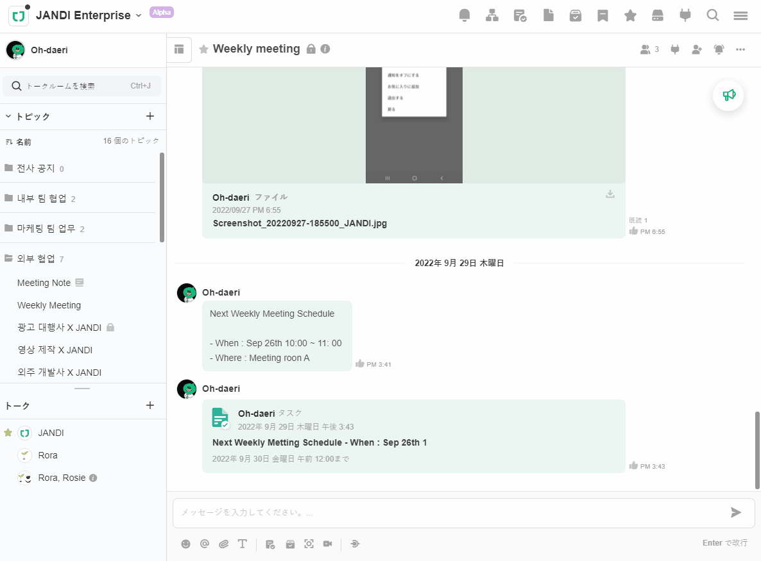
Task: Focus the topic room search field
Action: [x=82, y=86]
